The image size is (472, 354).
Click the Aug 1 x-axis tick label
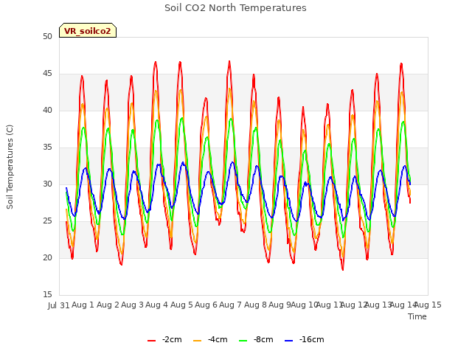coord(83,305)
